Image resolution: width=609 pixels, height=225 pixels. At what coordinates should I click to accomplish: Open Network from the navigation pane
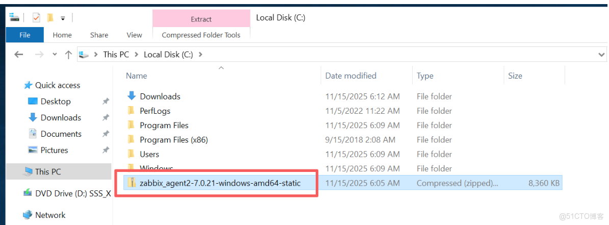click(50, 215)
